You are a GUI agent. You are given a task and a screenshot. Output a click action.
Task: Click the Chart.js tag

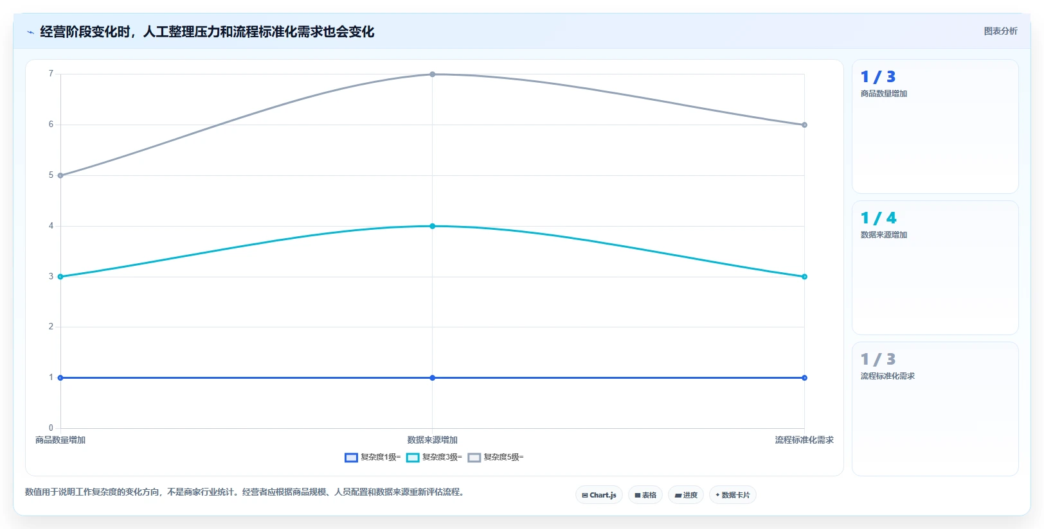[599, 495]
